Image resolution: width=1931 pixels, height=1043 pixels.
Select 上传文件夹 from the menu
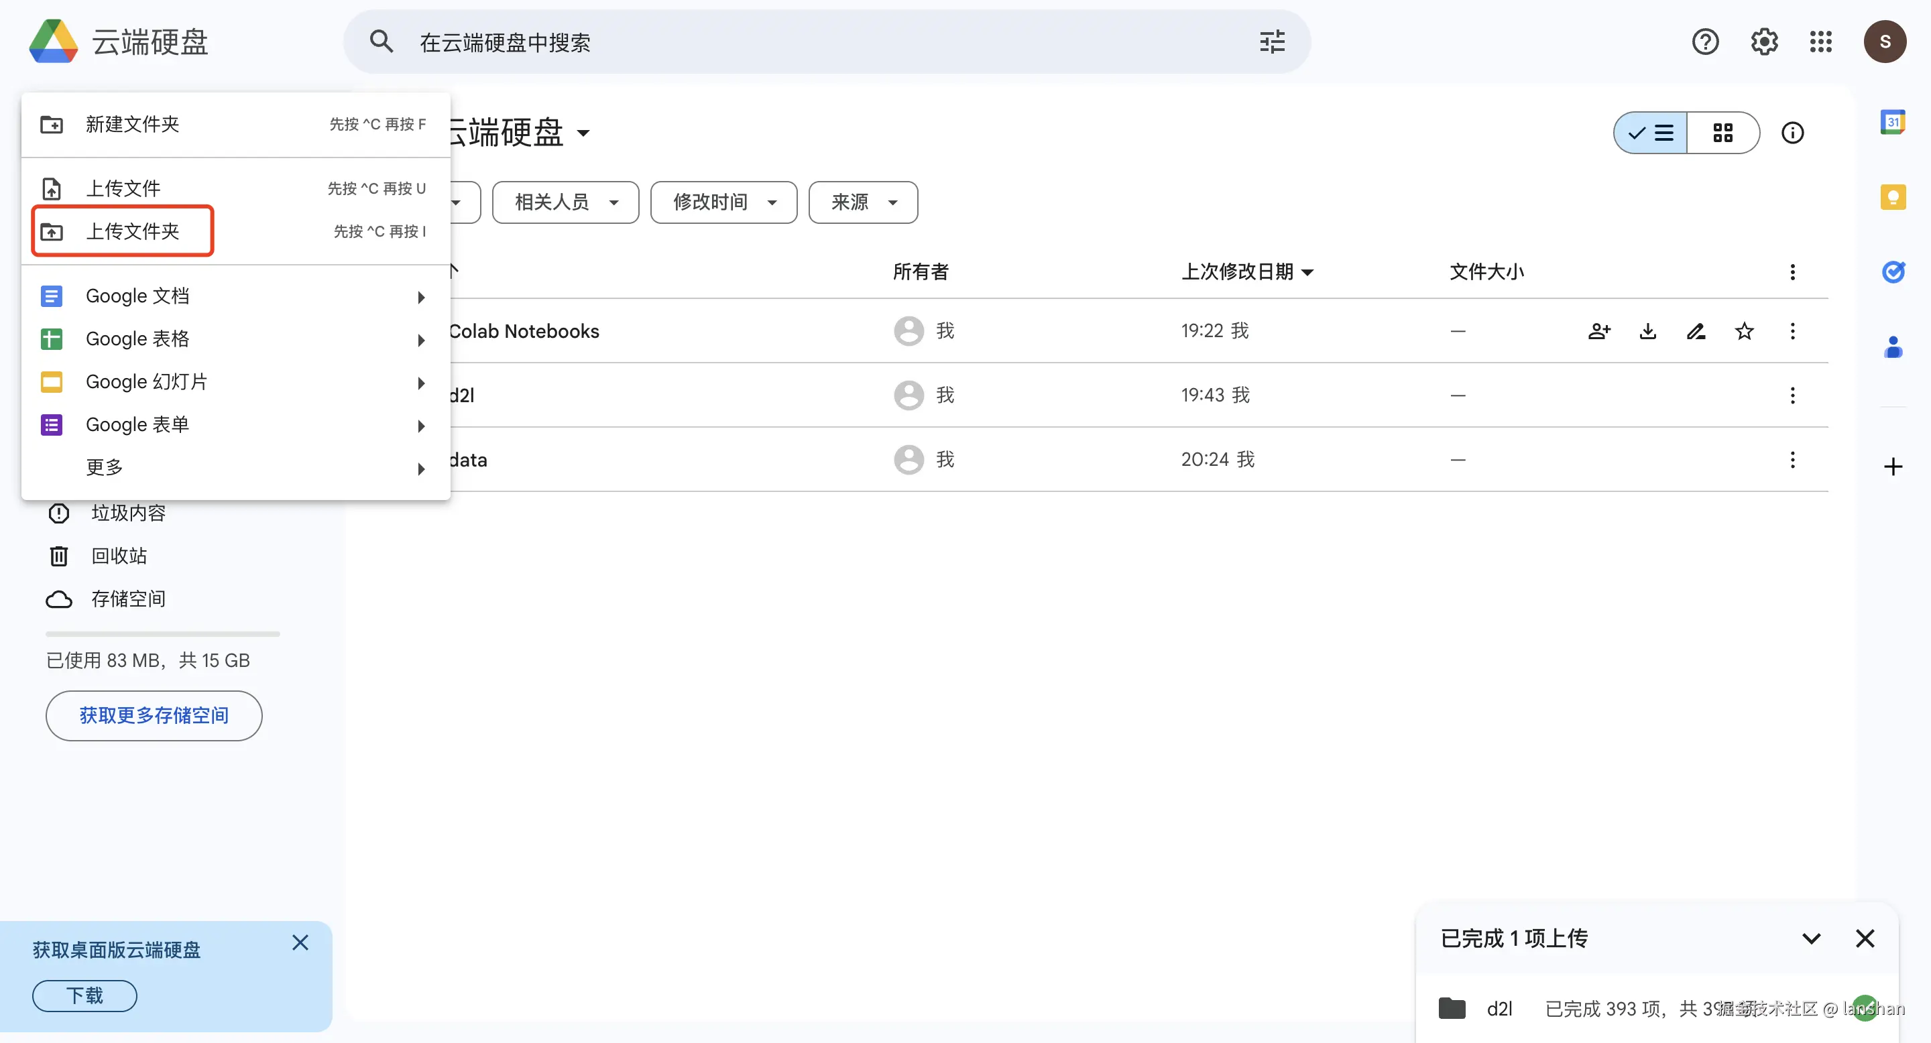point(132,231)
